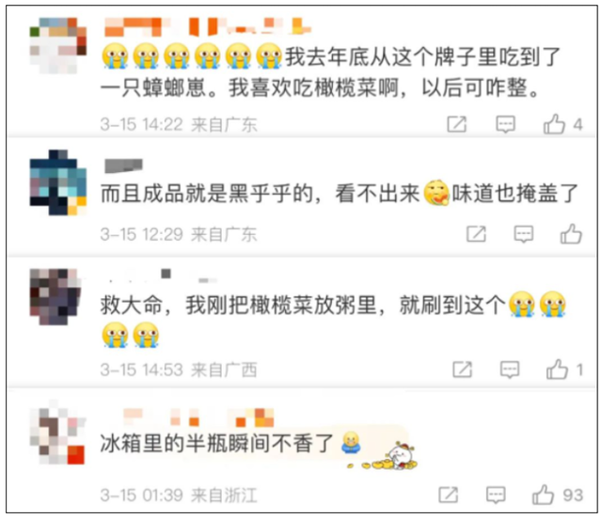
Task: Share the 14:22 Guangdong comment
Action: click(x=457, y=124)
